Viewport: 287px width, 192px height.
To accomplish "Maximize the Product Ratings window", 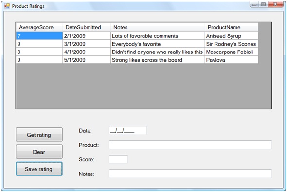I will [x=263, y=4].
